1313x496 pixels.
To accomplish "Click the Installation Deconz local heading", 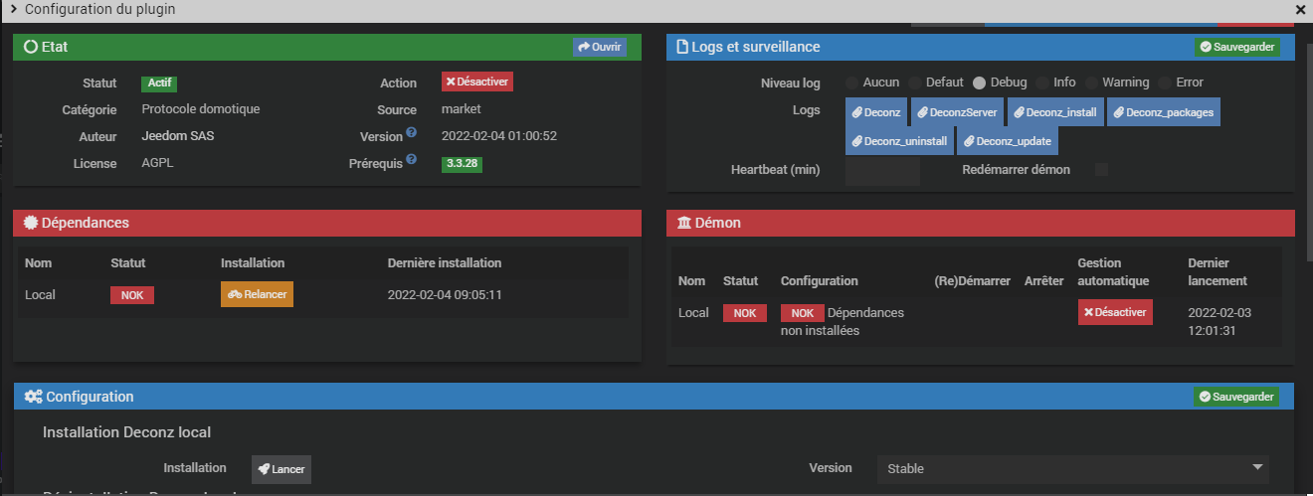I will (x=126, y=432).
